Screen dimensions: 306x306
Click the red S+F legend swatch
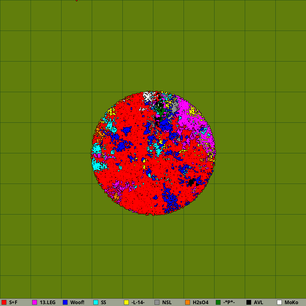click(4, 302)
